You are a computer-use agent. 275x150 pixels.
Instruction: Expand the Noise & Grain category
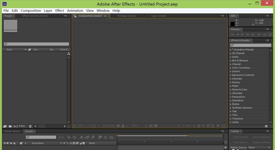coord(230,90)
